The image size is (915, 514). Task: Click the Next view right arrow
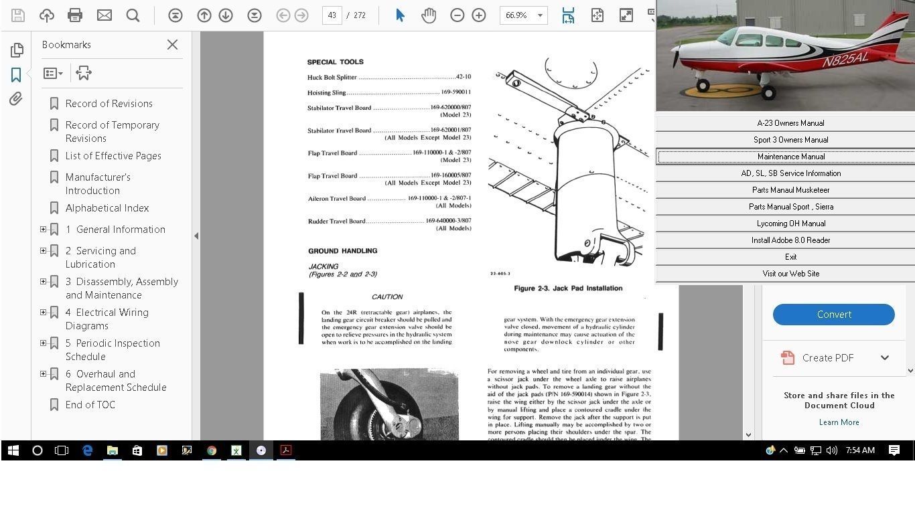pos(301,15)
